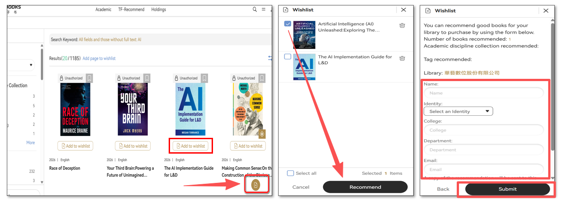Check The AI Implementation Guide checkbox in wishlist
563x200 pixels.
(288, 57)
